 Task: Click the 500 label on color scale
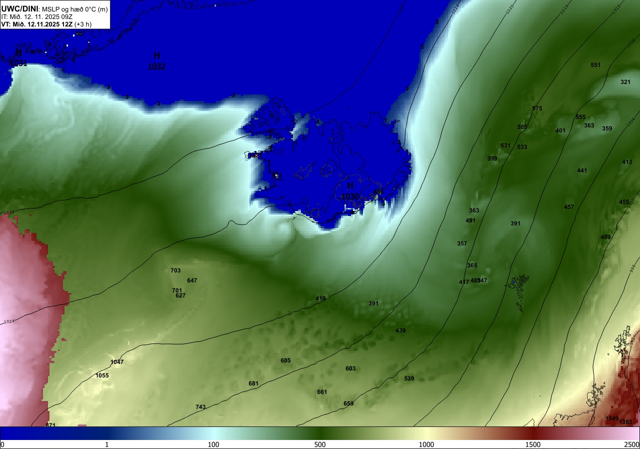(320, 444)
